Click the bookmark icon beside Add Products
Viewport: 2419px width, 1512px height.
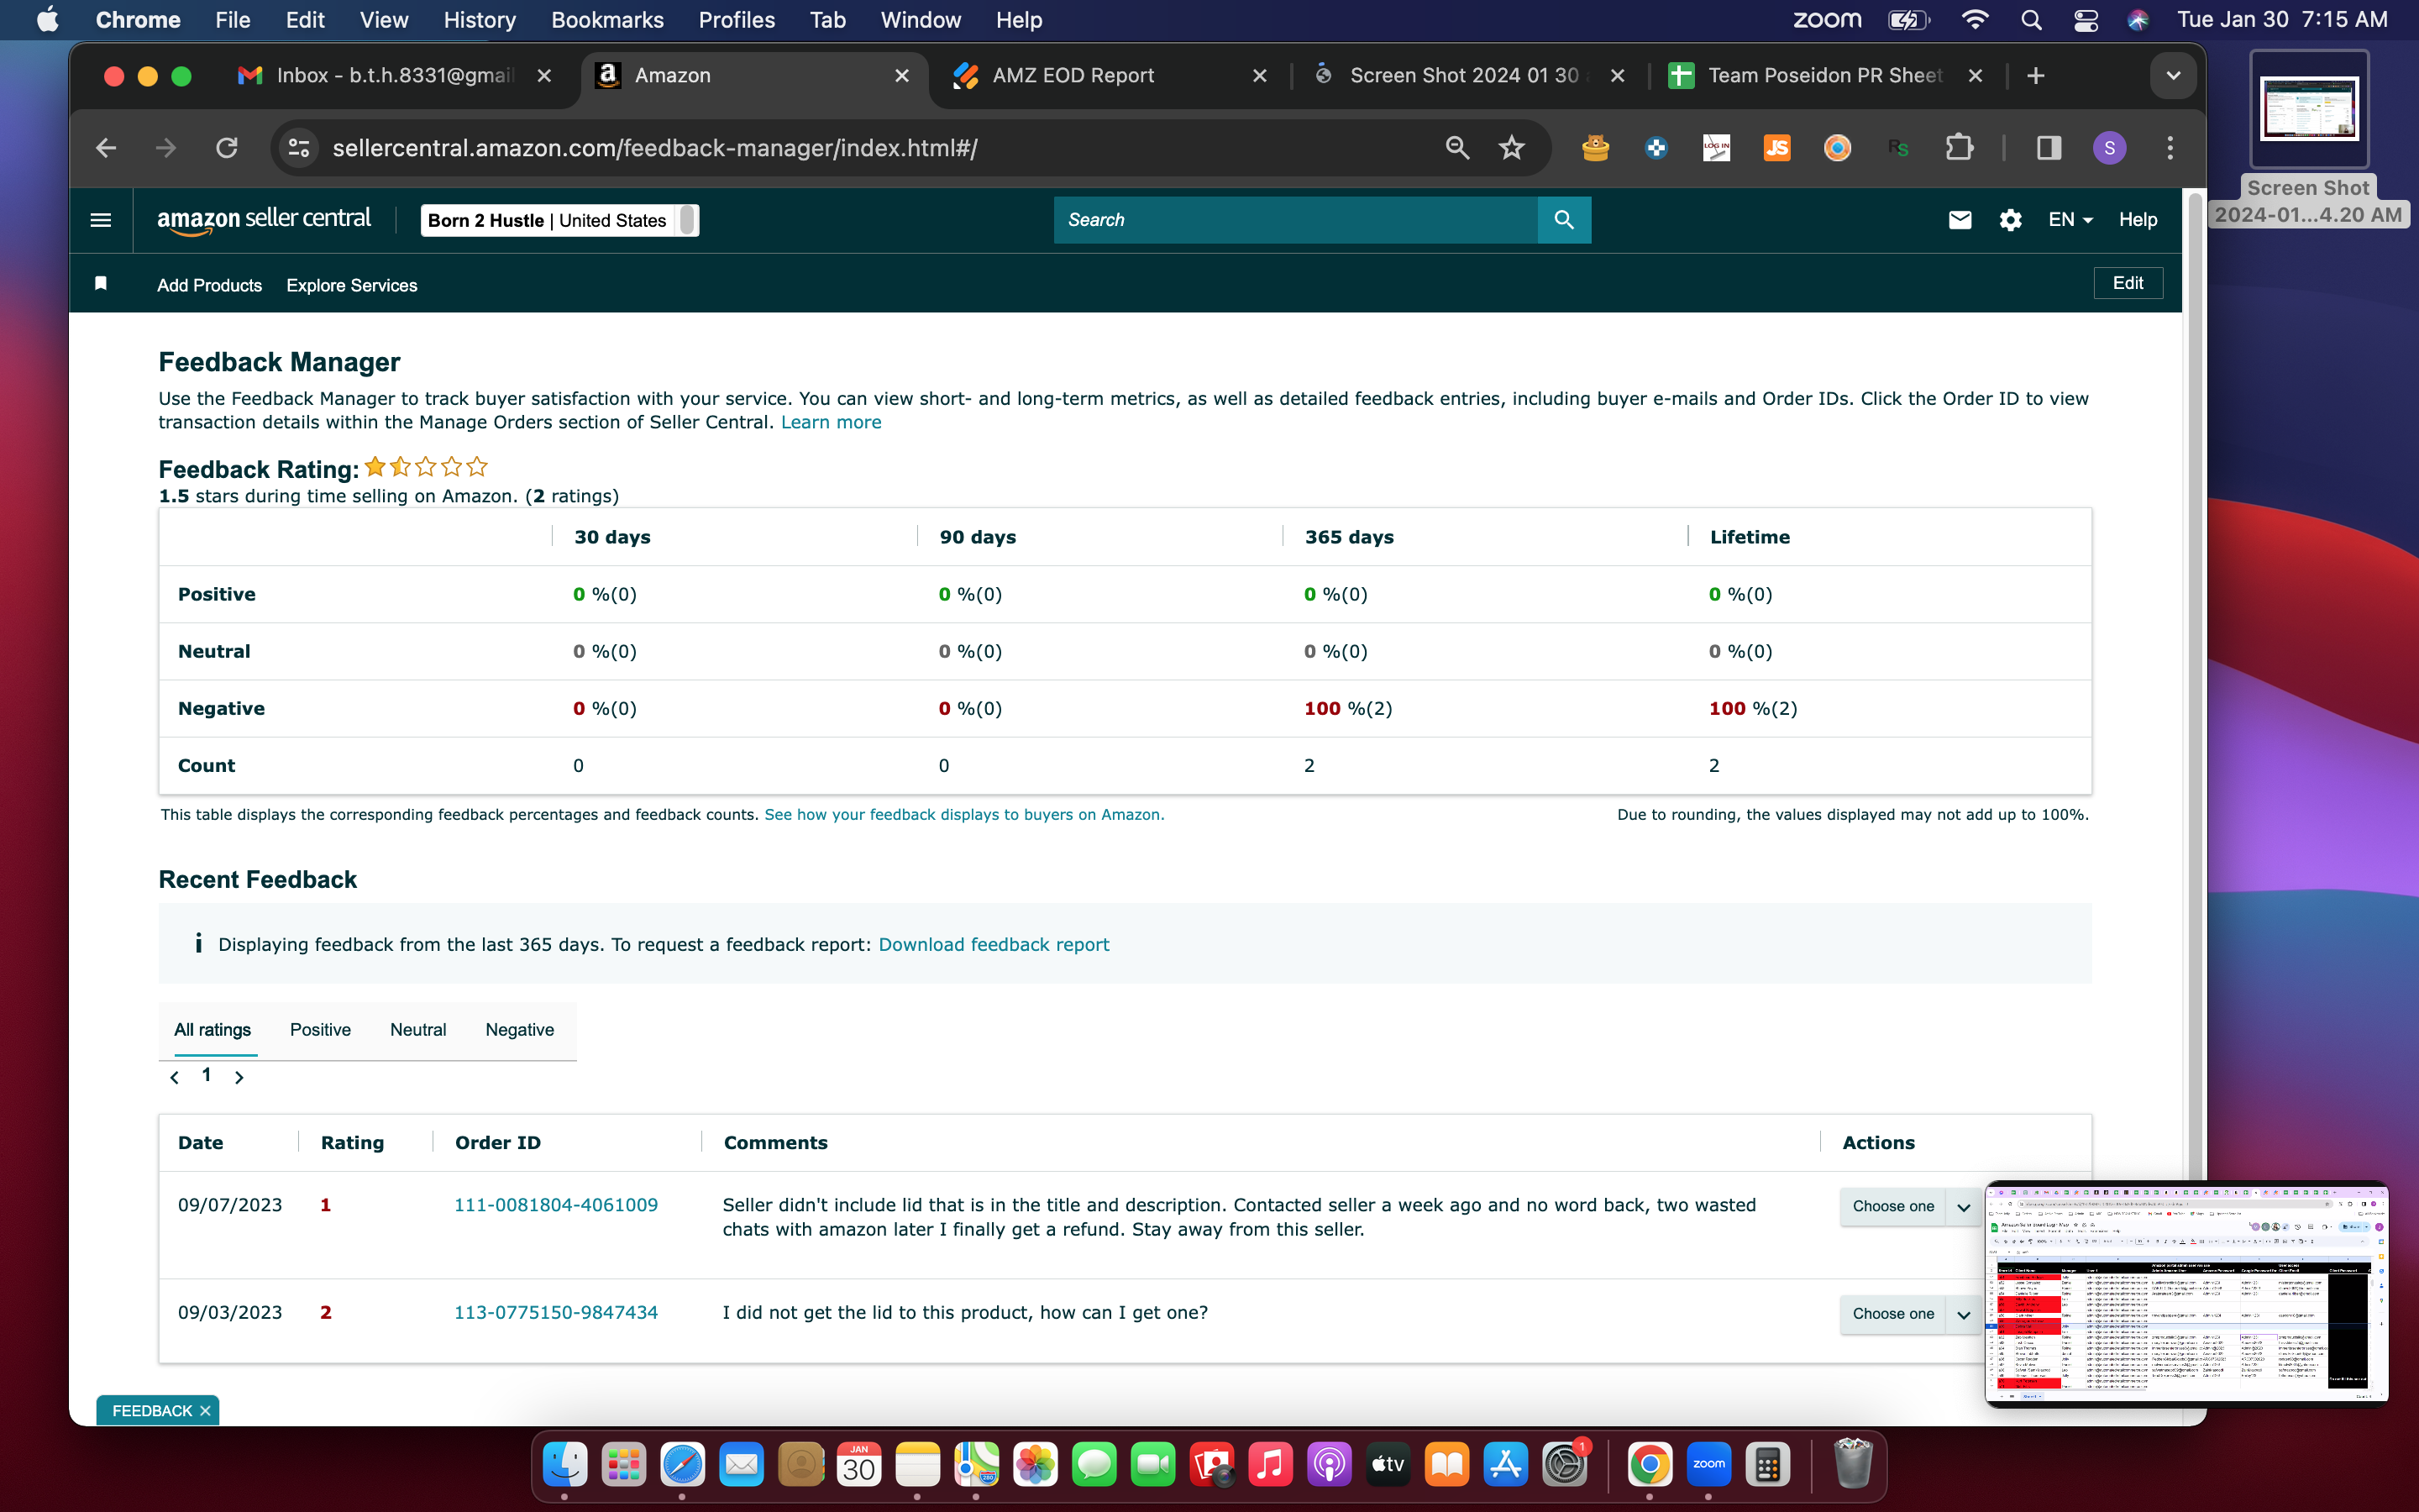[101, 284]
